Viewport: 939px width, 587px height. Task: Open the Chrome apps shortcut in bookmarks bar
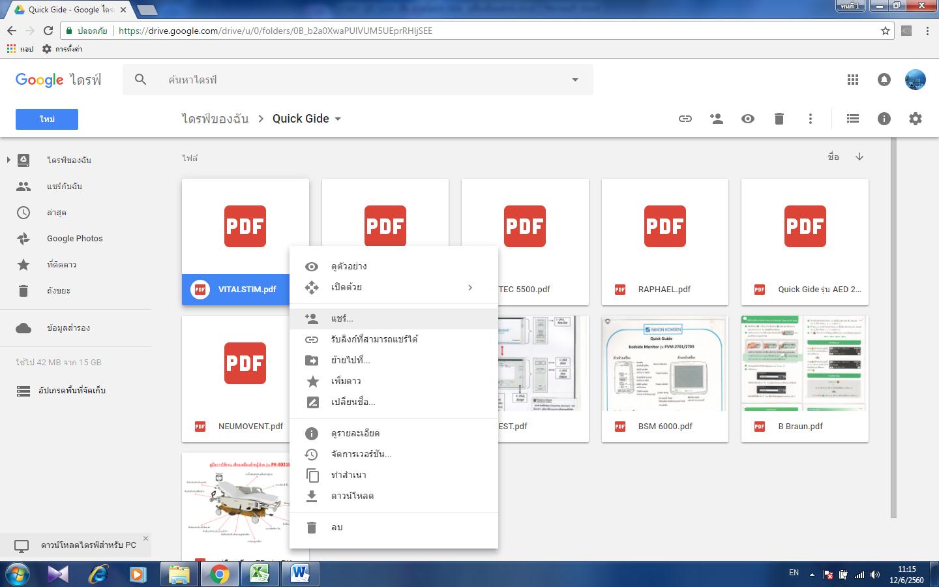click(x=20, y=49)
